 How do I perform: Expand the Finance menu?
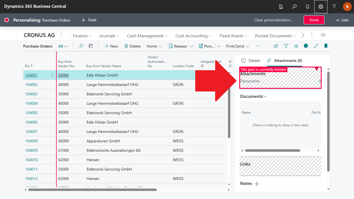pyautogui.click(x=82, y=36)
